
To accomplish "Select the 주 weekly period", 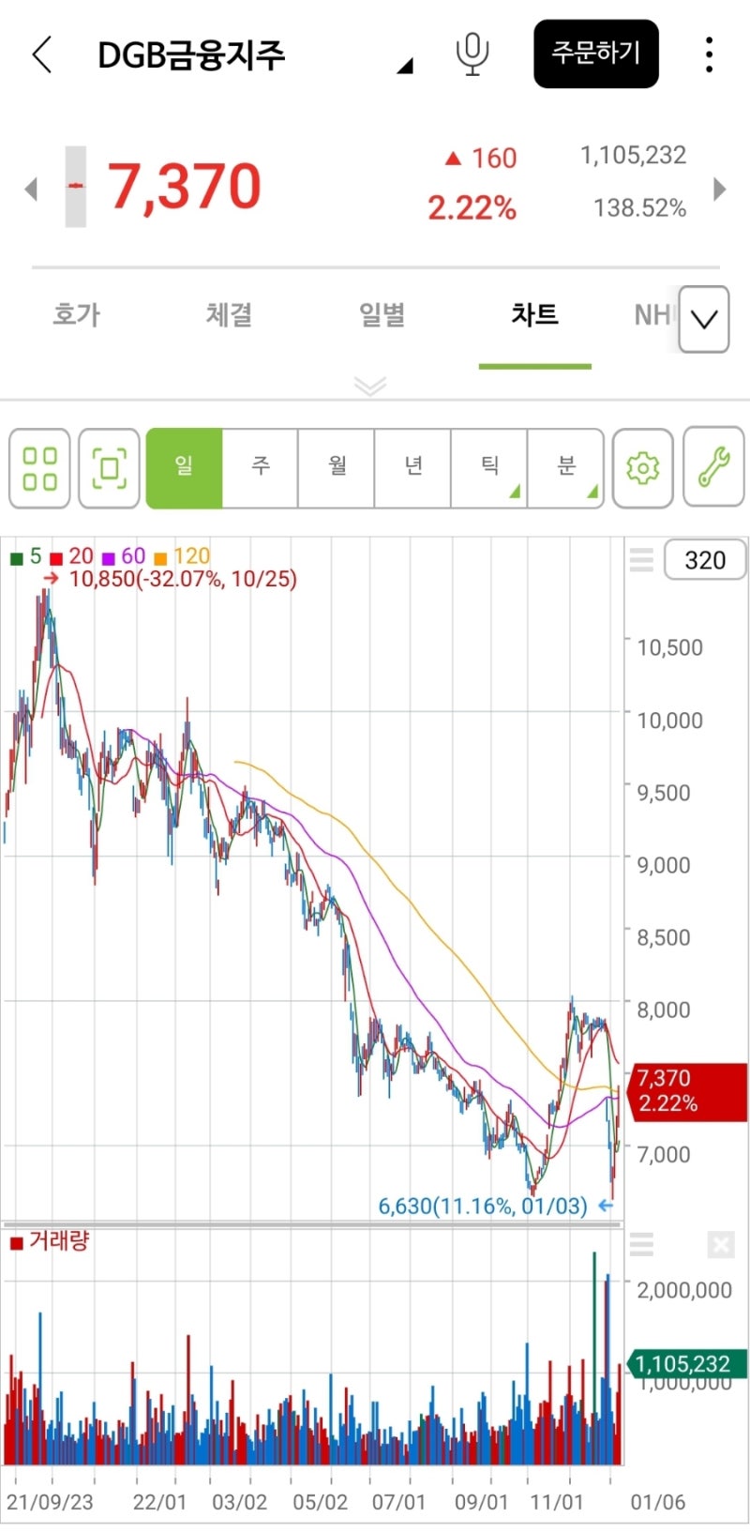I will click(261, 468).
